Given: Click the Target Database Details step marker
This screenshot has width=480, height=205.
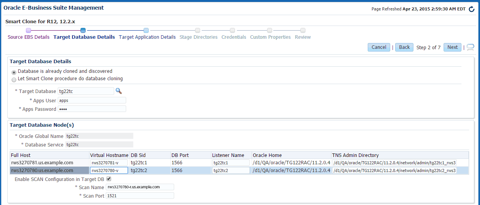Looking at the screenshot, I should (83, 30).
